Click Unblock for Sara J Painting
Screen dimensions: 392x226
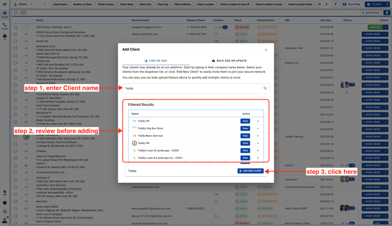pyautogui.click(x=375, y=27)
